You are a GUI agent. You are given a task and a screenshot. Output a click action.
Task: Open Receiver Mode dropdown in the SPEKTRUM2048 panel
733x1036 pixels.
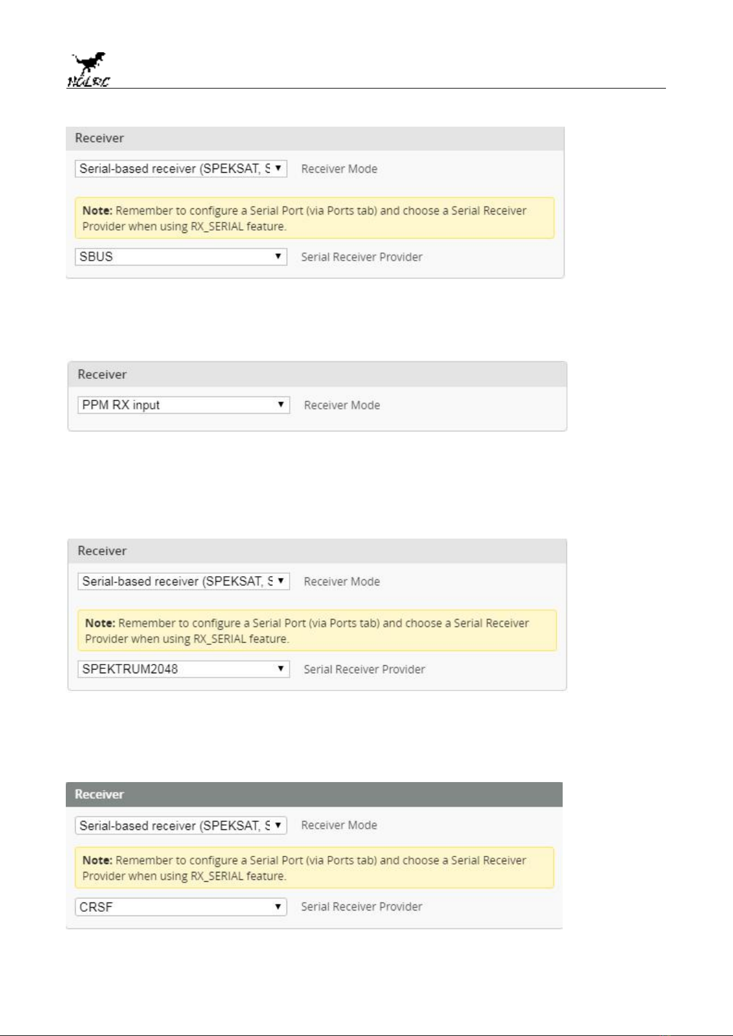(x=183, y=581)
